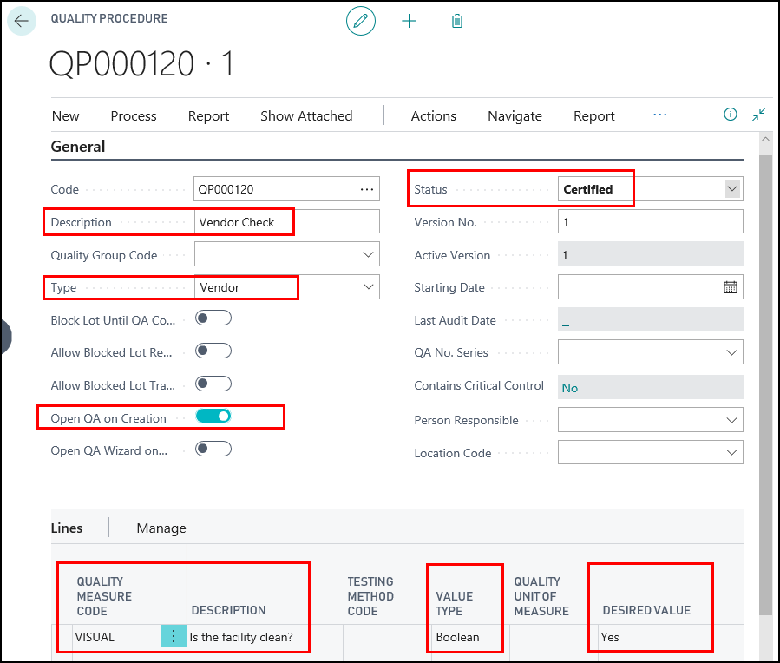Enable the Open QA Wizard toggle
780x663 pixels.
coord(213,449)
